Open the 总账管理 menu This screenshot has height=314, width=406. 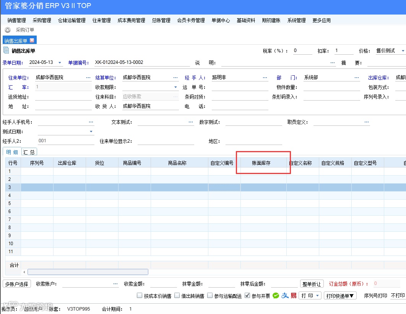pyautogui.click(x=161, y=21)
